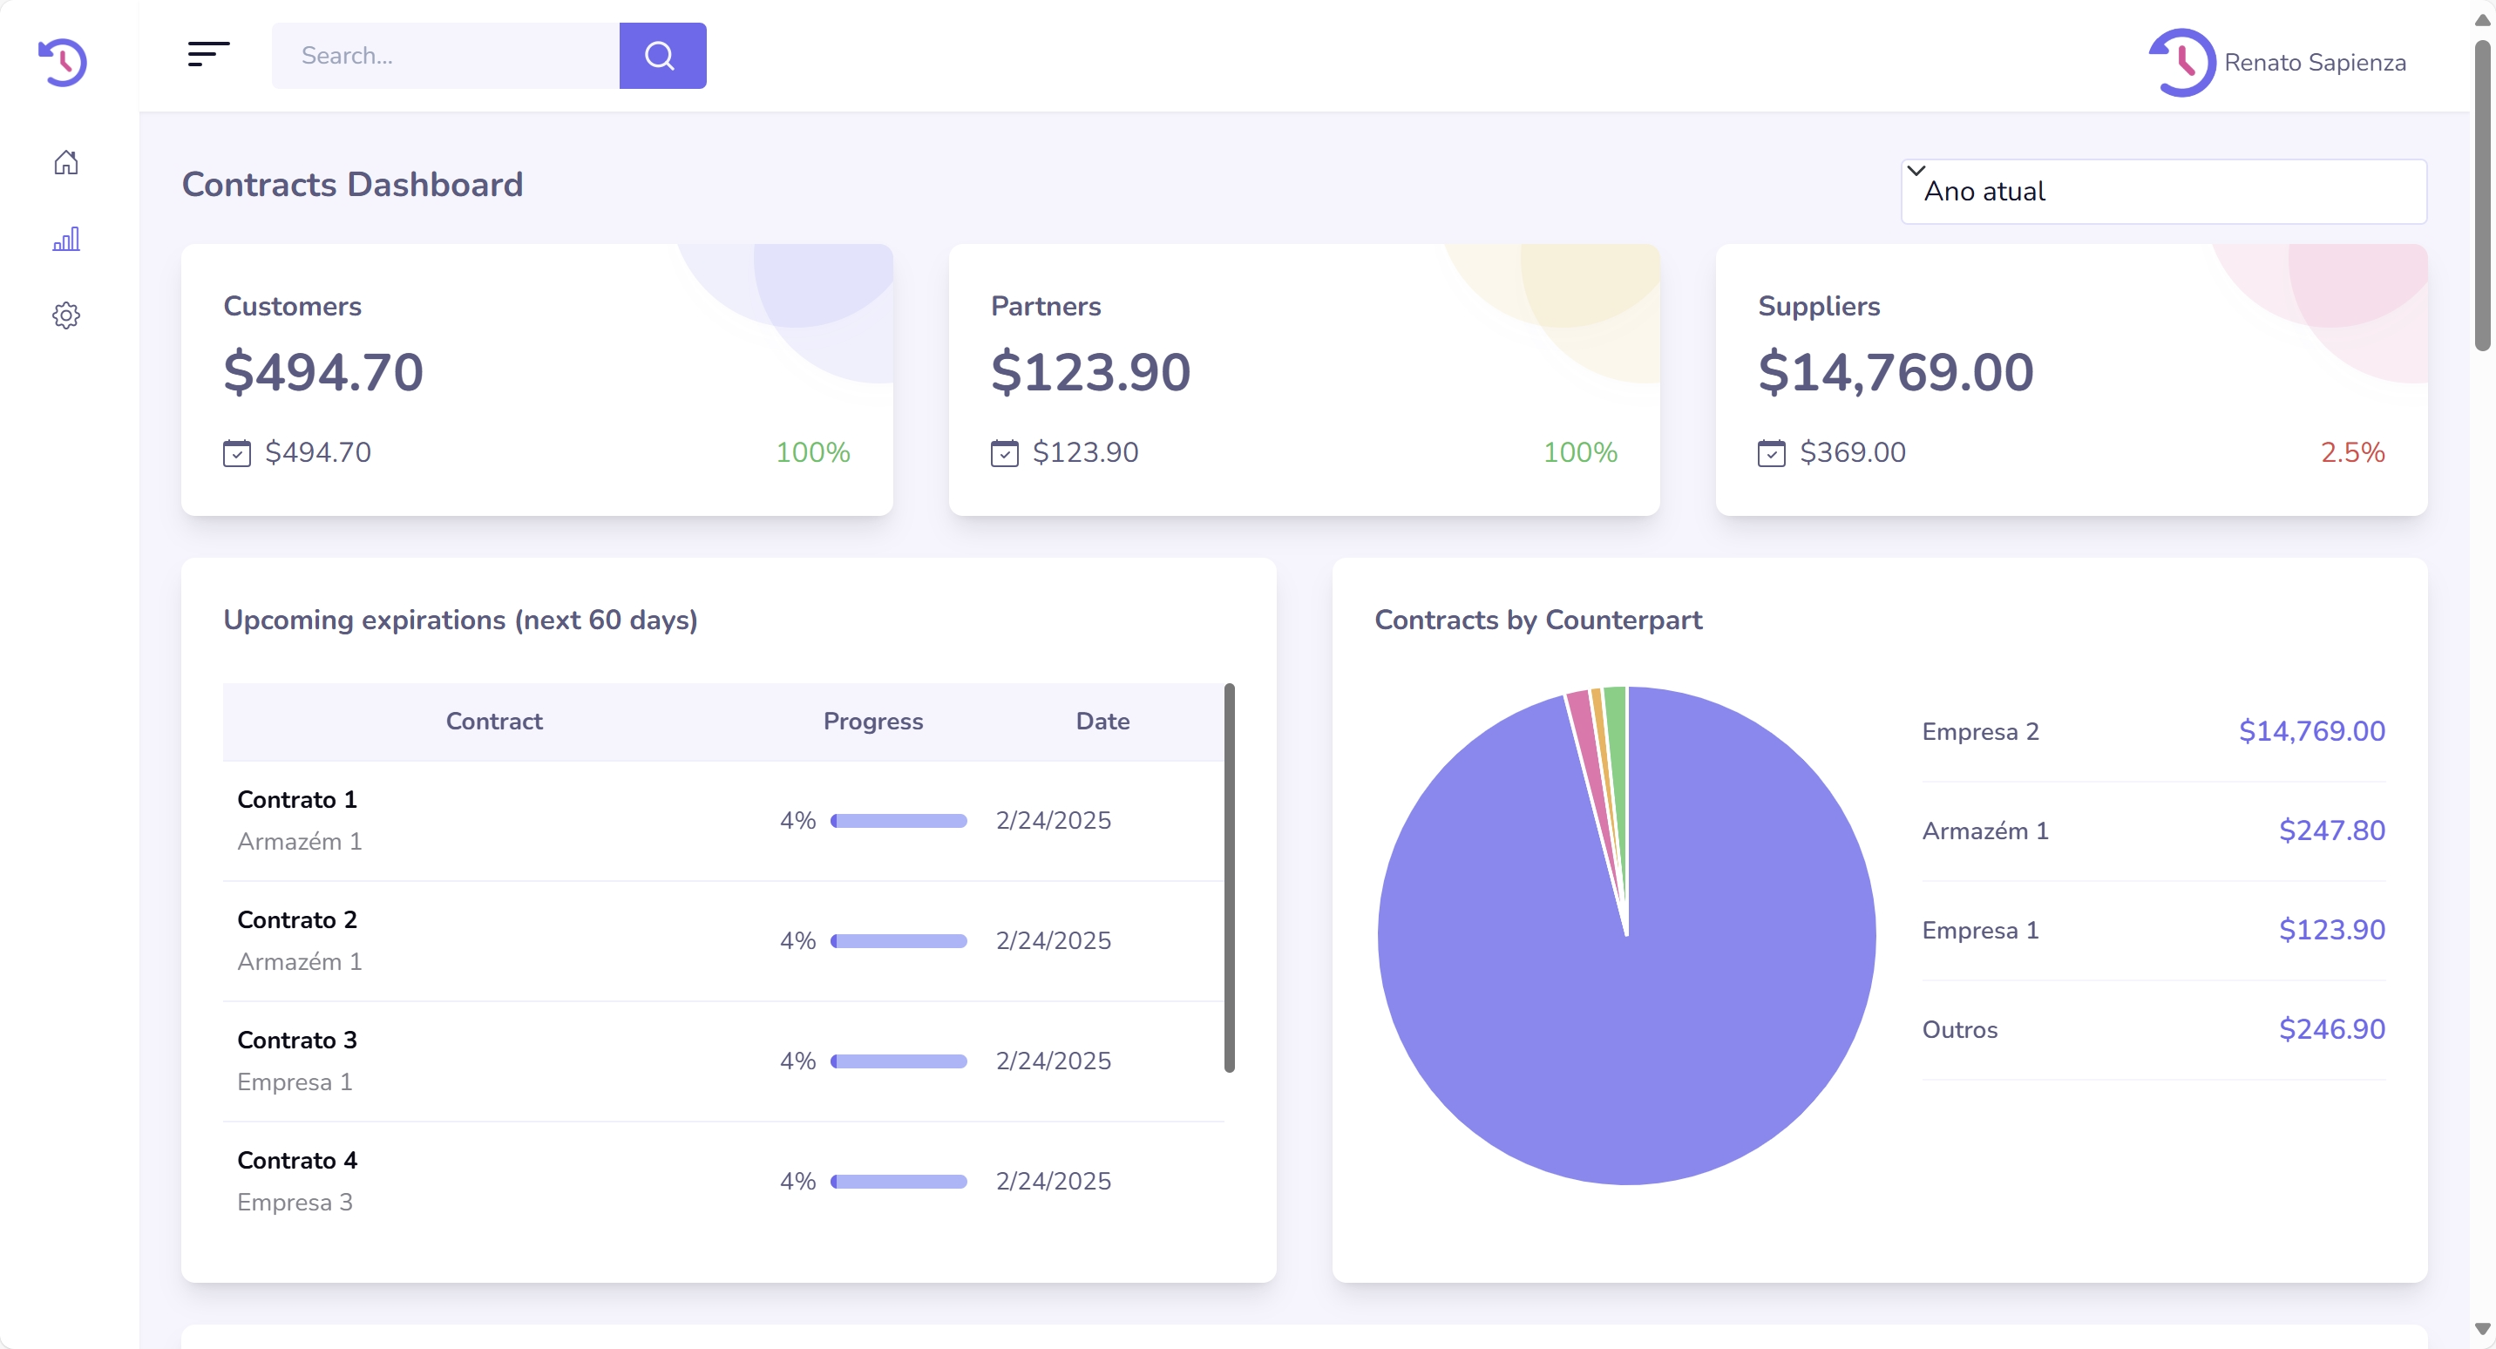Click the Progress column header
The image size is (2496, 1349).
872,721
